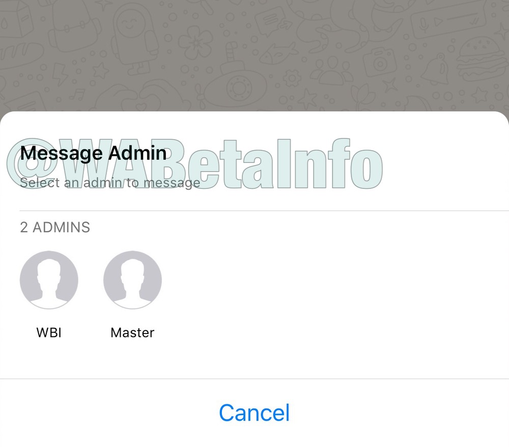Select the WBI admin avatar
This screenshot has height=447, width=509.
(49, 280)
